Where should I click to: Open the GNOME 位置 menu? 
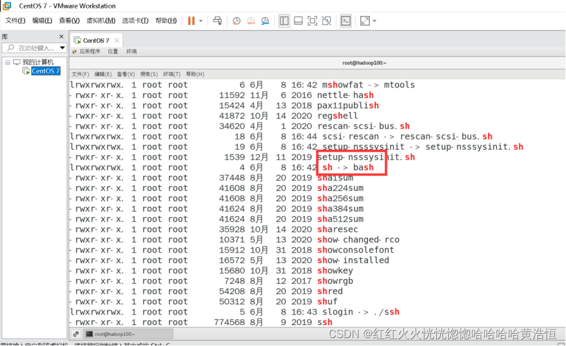pyautogui.click(x=113, y=52)
